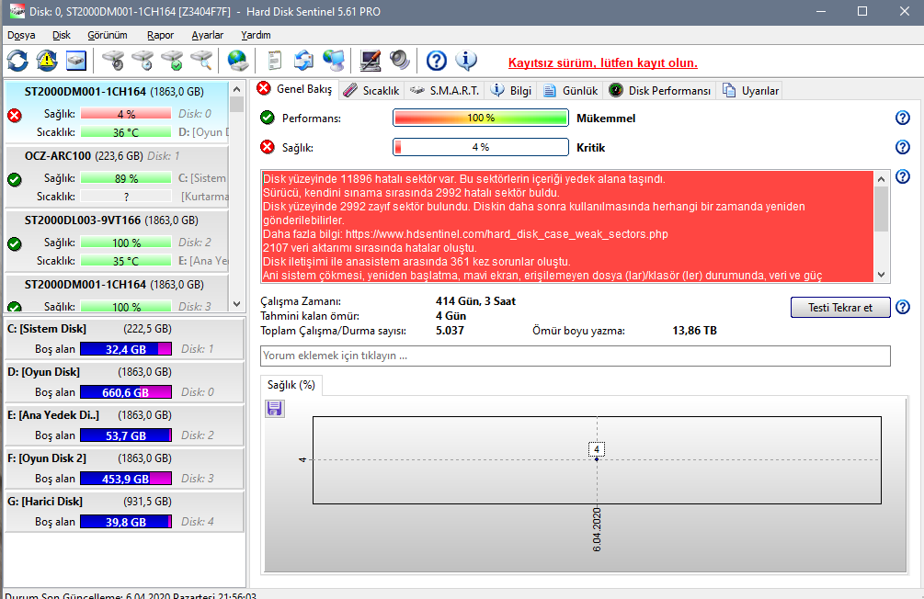
Task: Switch to the Sıcaklık tab
Action: click(371, 91)
